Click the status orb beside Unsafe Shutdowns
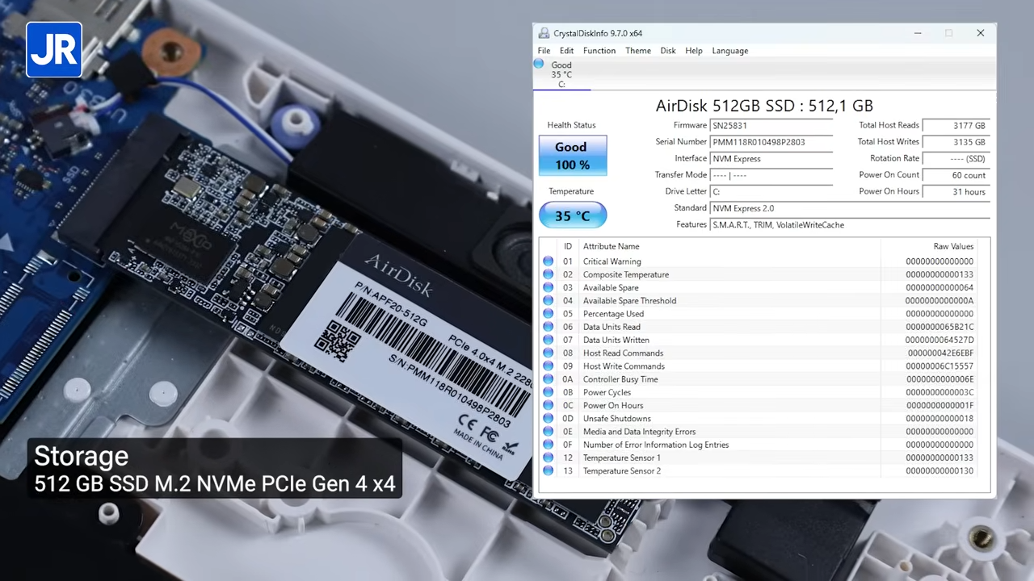 pyautogui.click(x=549, y=419)
